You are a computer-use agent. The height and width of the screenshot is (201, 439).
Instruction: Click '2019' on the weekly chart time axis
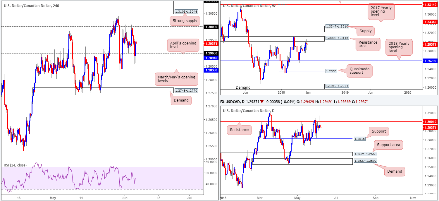point(345,92)
